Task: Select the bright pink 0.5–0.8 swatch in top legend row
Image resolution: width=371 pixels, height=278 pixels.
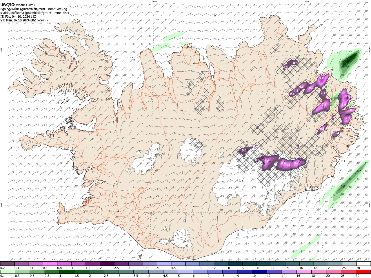Action: (50, 264)
